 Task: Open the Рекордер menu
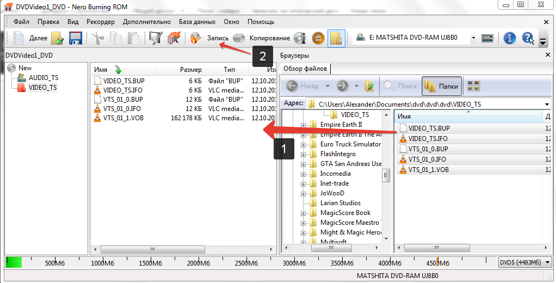tap(101, 22)
